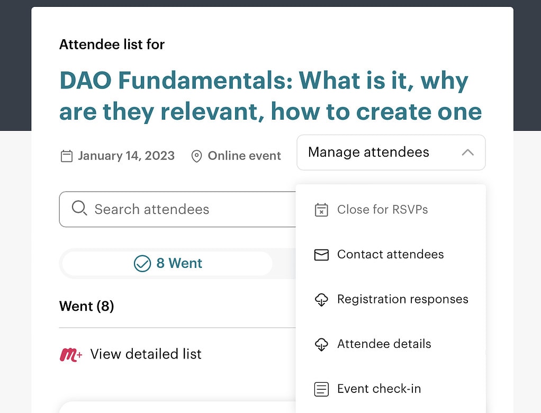Select Contact attendees from the menu
Viewport: 541px width, 413px height.
[390, 255]
